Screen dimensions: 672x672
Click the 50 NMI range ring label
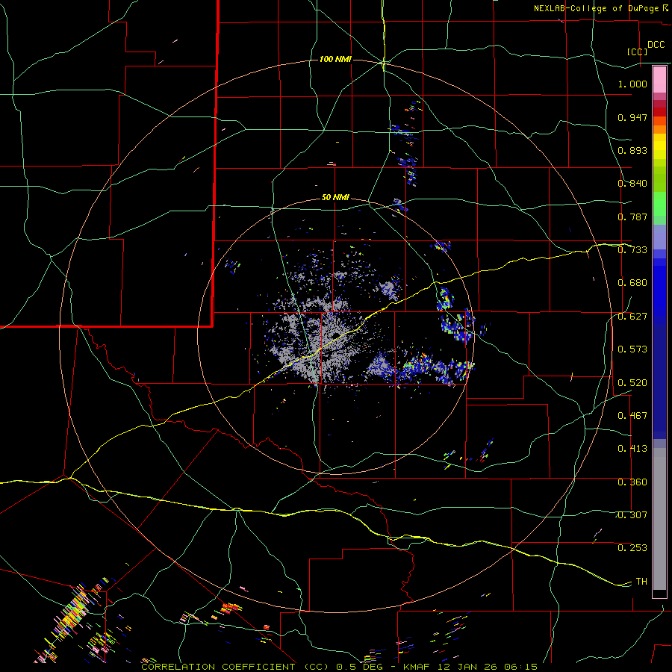pos(335,198)
